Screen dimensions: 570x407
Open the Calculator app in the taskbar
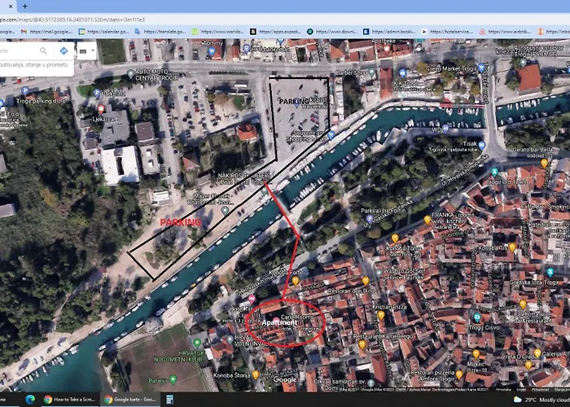click(169, 400)
